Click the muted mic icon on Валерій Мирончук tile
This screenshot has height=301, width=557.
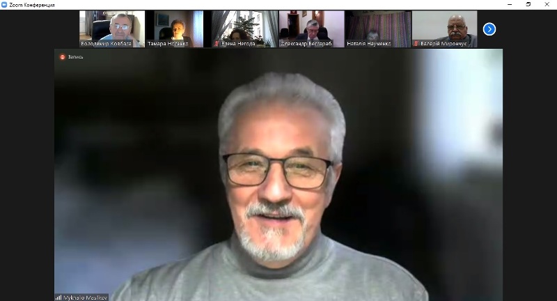(416, 44)
